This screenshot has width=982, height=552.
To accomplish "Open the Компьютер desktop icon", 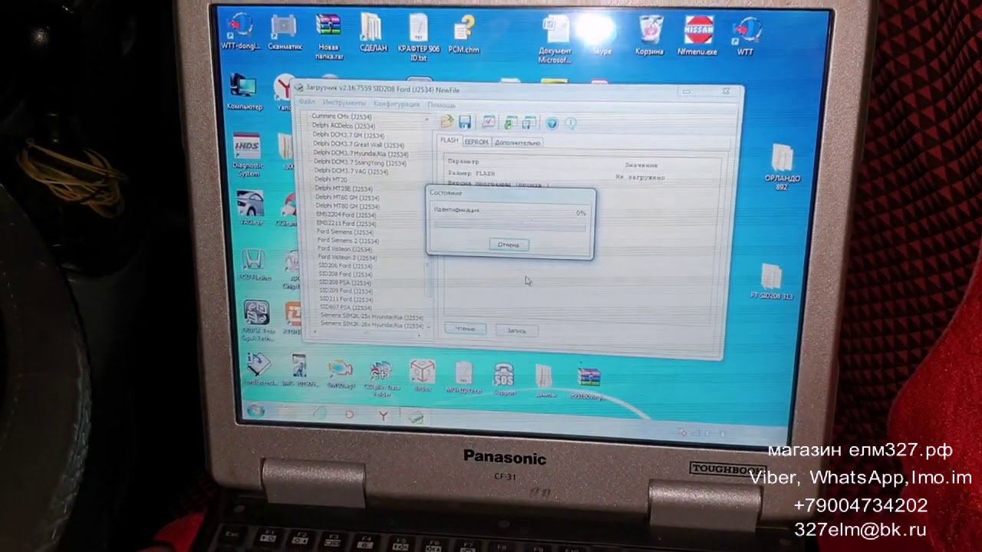I will (245, 92).
